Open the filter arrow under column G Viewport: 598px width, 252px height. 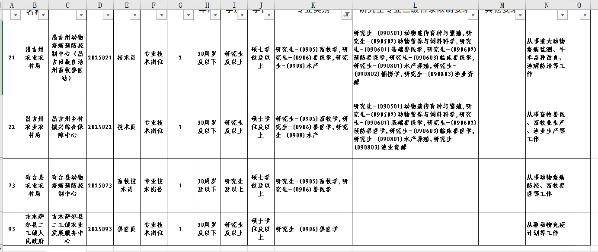pyautogui.click(x=189, y=15)
